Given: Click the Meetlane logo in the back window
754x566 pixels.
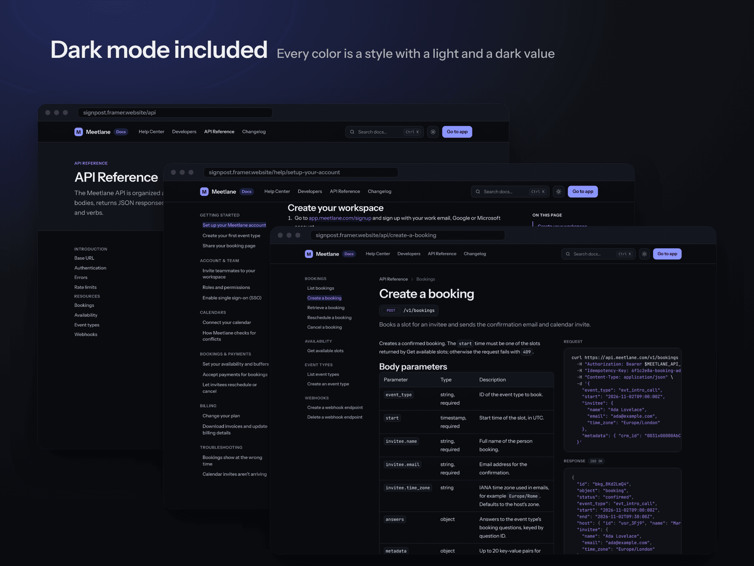Looking at the screenshot, I should [x=92, y=132].
